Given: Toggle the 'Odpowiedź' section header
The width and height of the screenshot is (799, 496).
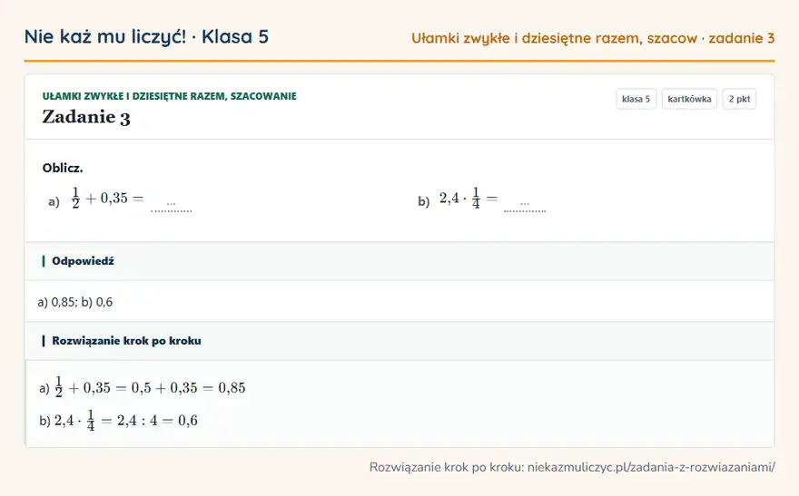Looking at the screenshot, I should click(x=399, y=261).
